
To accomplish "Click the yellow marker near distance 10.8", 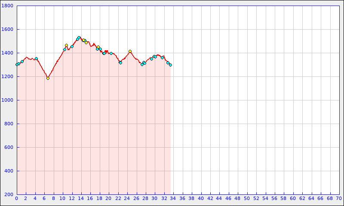I will (66, 45).
